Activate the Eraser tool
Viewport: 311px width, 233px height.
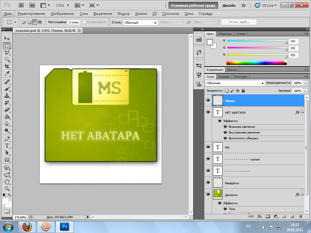pyautogui.click(x=7, y=110)
